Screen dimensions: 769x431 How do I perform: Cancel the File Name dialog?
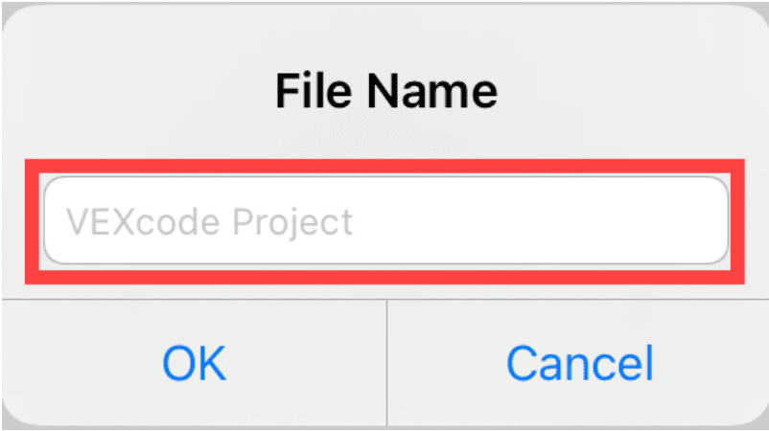click(579, 364)
